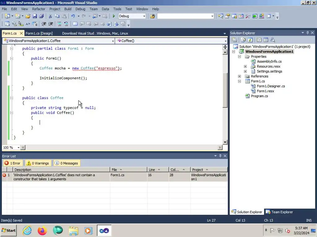Sort the error list by Line column
The width and height of the screenshot is (317, 237).
click(158, 170)
